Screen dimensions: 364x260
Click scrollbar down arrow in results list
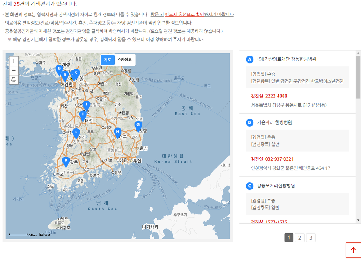358,220
